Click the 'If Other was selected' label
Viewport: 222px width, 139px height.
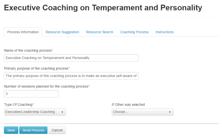[128, 105]
